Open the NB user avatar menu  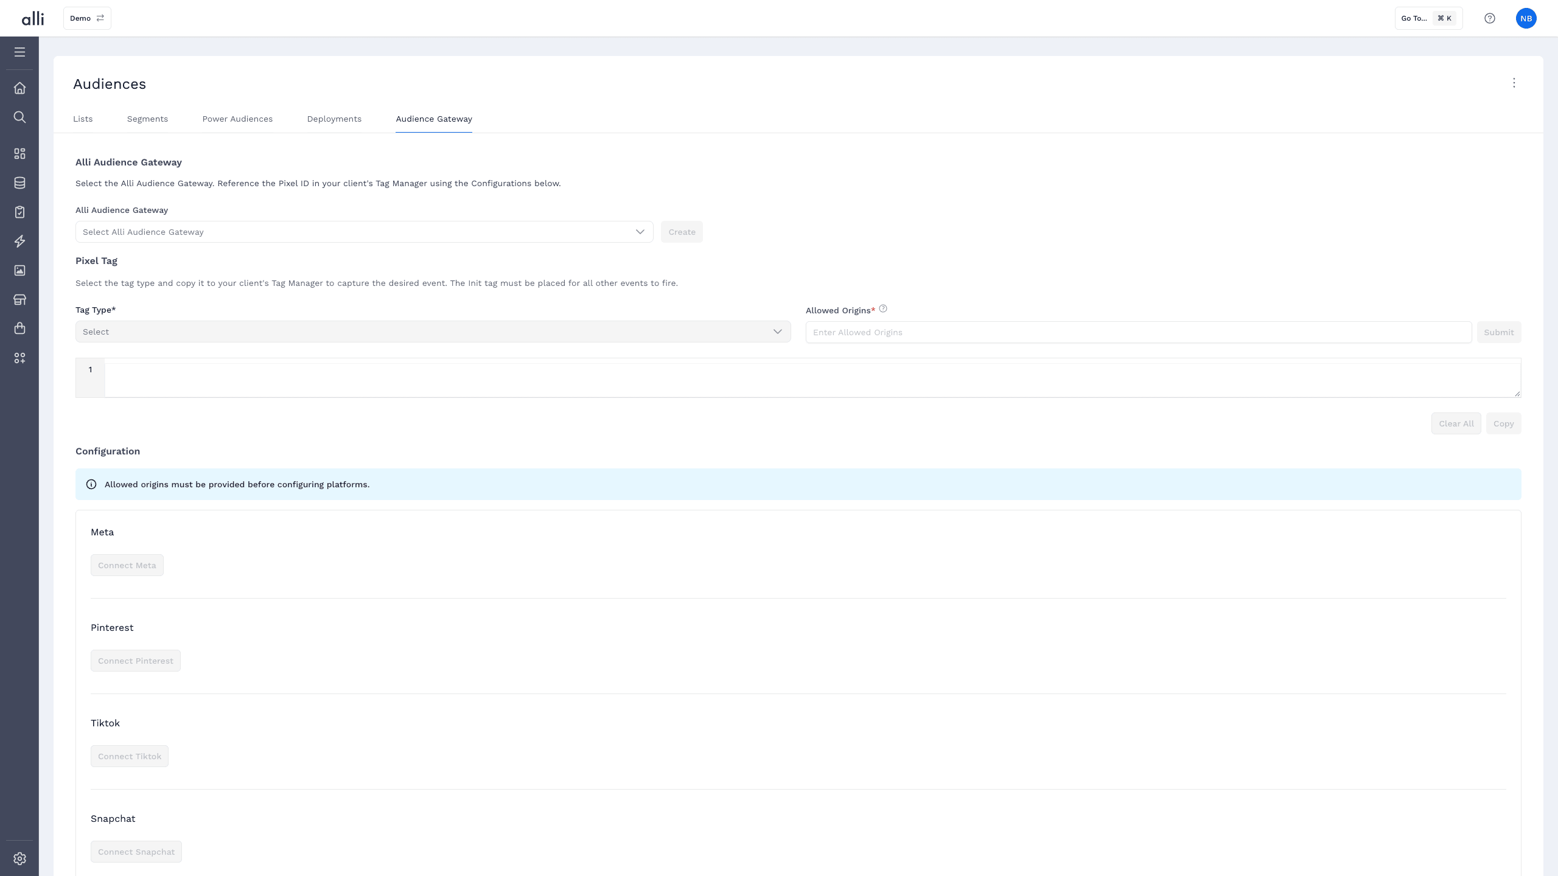coord(1526,18)
